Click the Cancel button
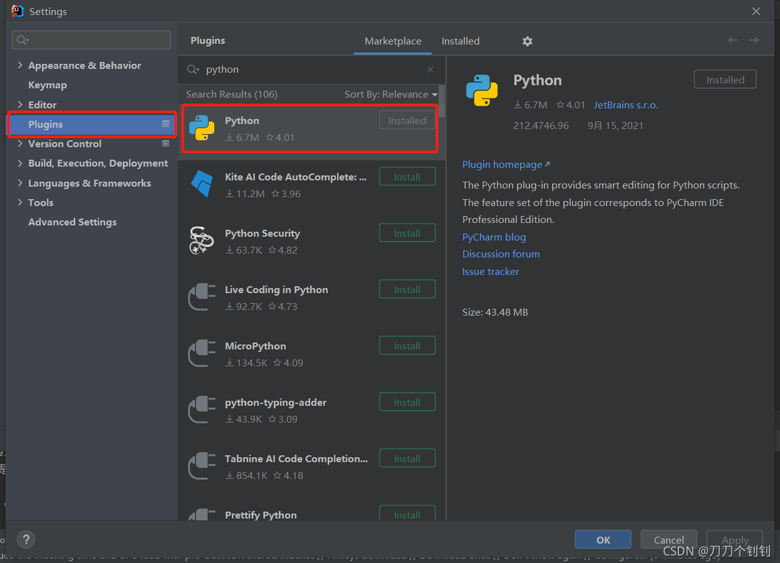 [668, 540]
